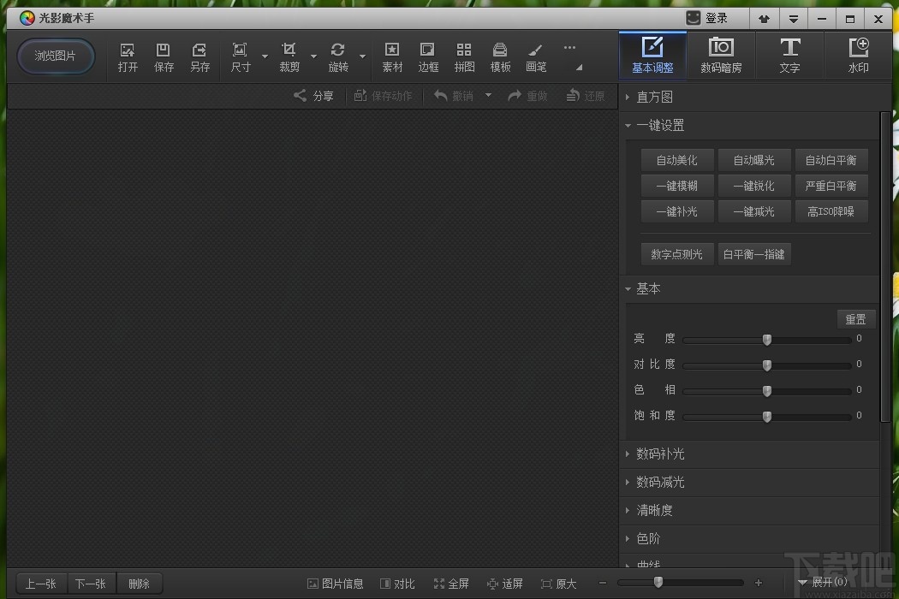899x599 pixels.
Task: Click the 另存 save-as icon
Action: click(x=199, y=57)
